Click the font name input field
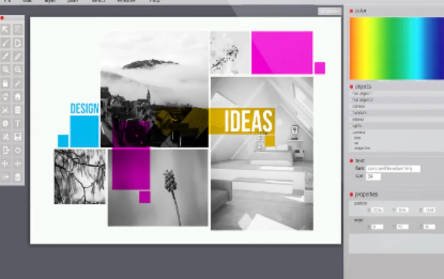The image size is (444, 279). [393, 169]
